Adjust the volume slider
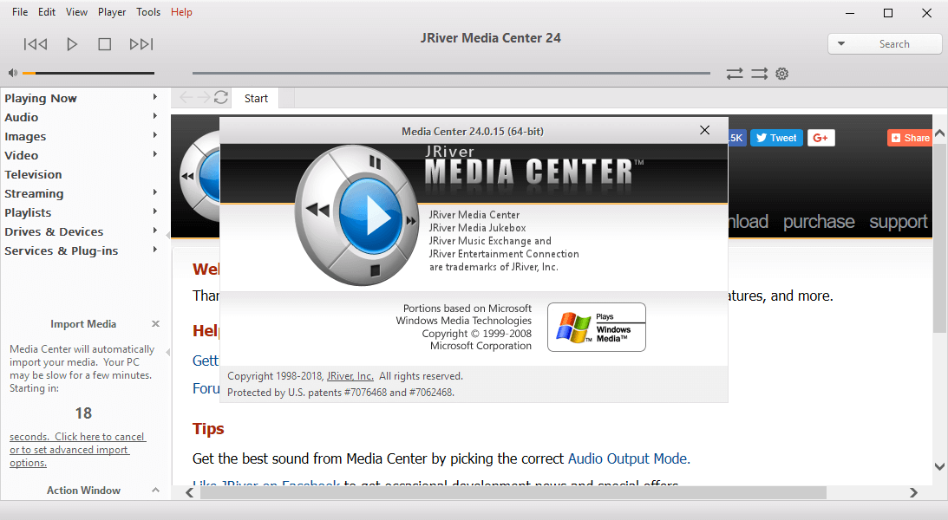 click(x=88, y=73)
